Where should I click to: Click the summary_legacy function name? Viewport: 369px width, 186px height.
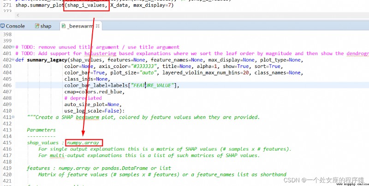pos(47,60)
